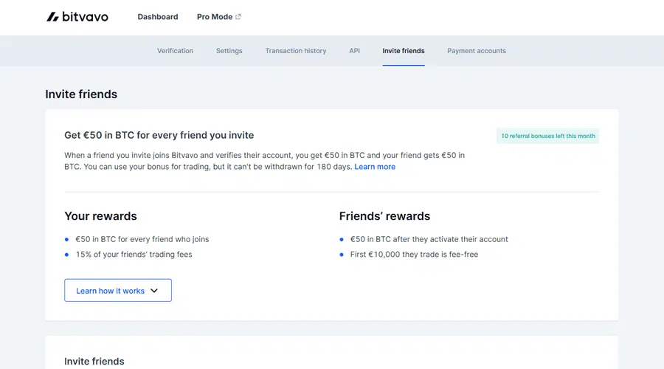Click '15% of your friends' trading fees'
This screenshot has width=664, height=369.
pos(134,255)
